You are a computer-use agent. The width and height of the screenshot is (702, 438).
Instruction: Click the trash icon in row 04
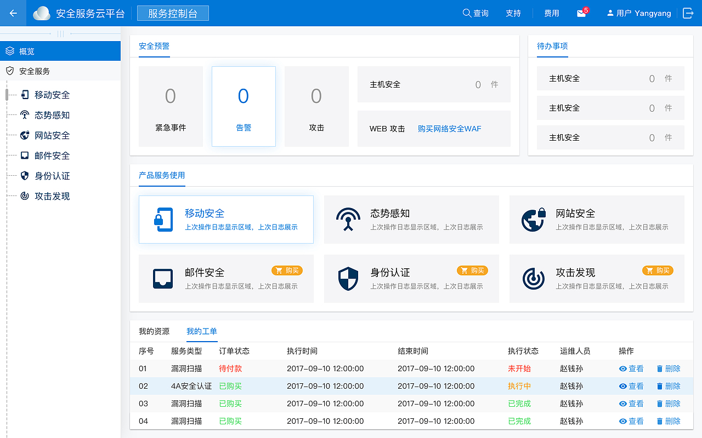tap(659, 421)
